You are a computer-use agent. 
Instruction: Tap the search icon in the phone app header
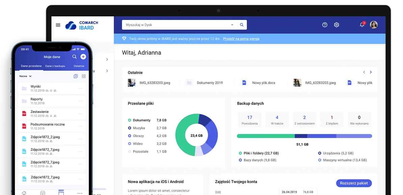click(x=74, y=57)
